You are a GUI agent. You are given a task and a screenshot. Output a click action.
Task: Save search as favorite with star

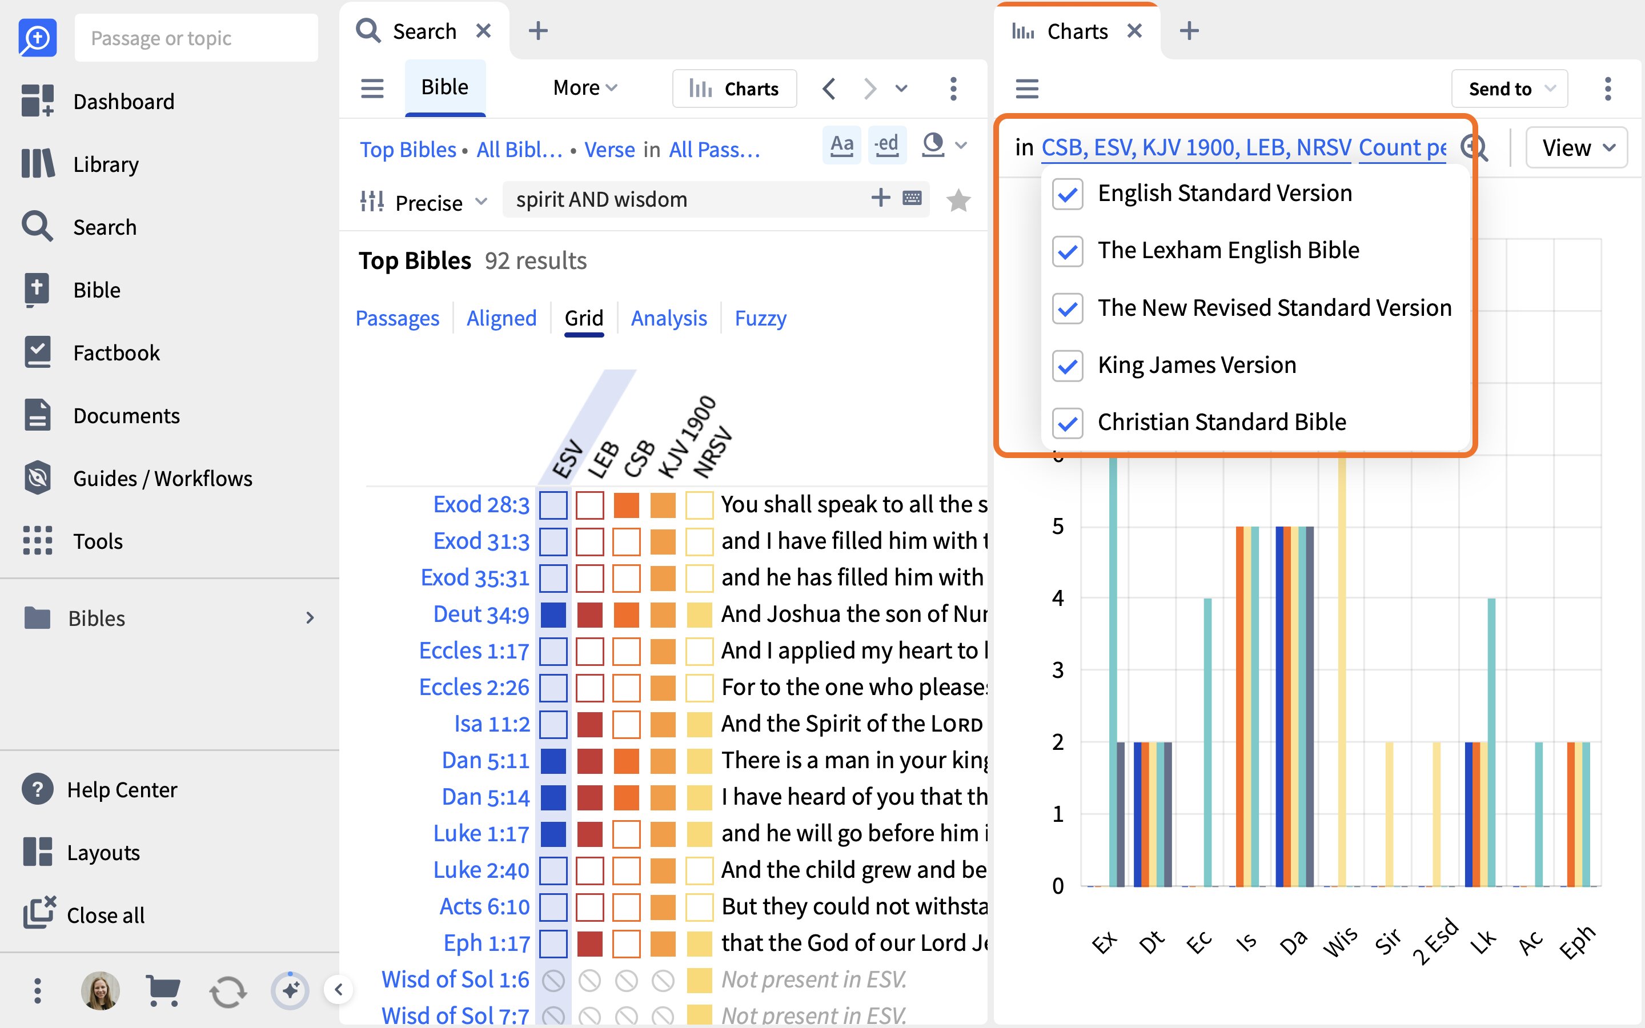point(958,200)
